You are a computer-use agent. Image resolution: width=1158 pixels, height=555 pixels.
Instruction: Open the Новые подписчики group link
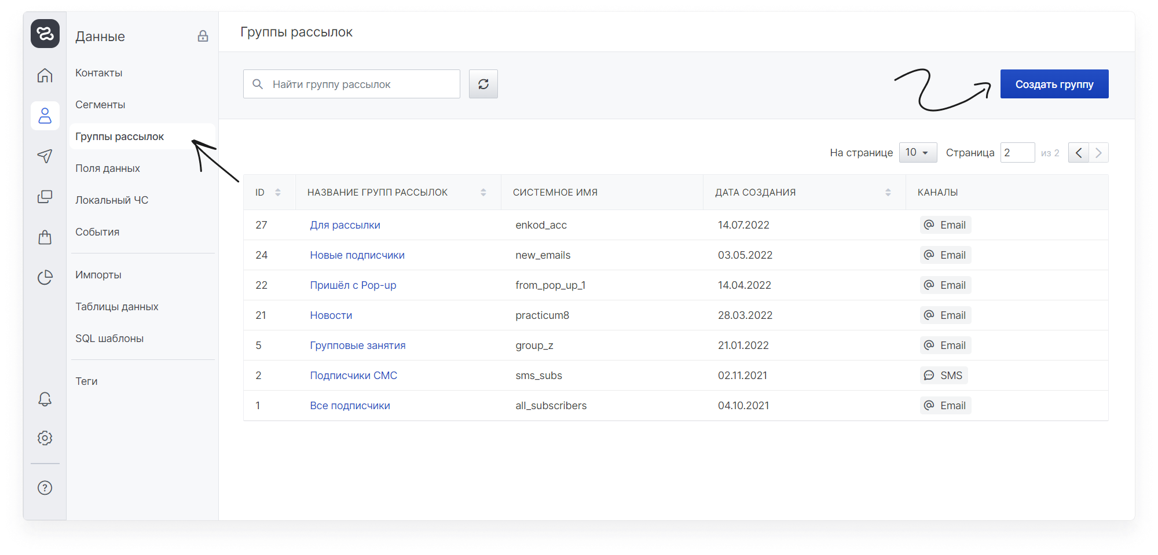pos(357,255)
